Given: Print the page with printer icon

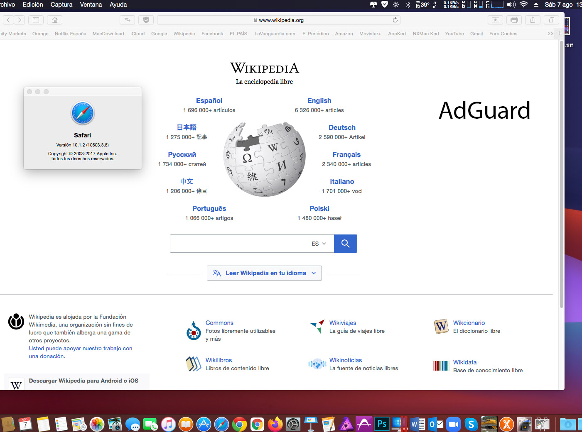Looking at the screenshot, I should point(514,20).
